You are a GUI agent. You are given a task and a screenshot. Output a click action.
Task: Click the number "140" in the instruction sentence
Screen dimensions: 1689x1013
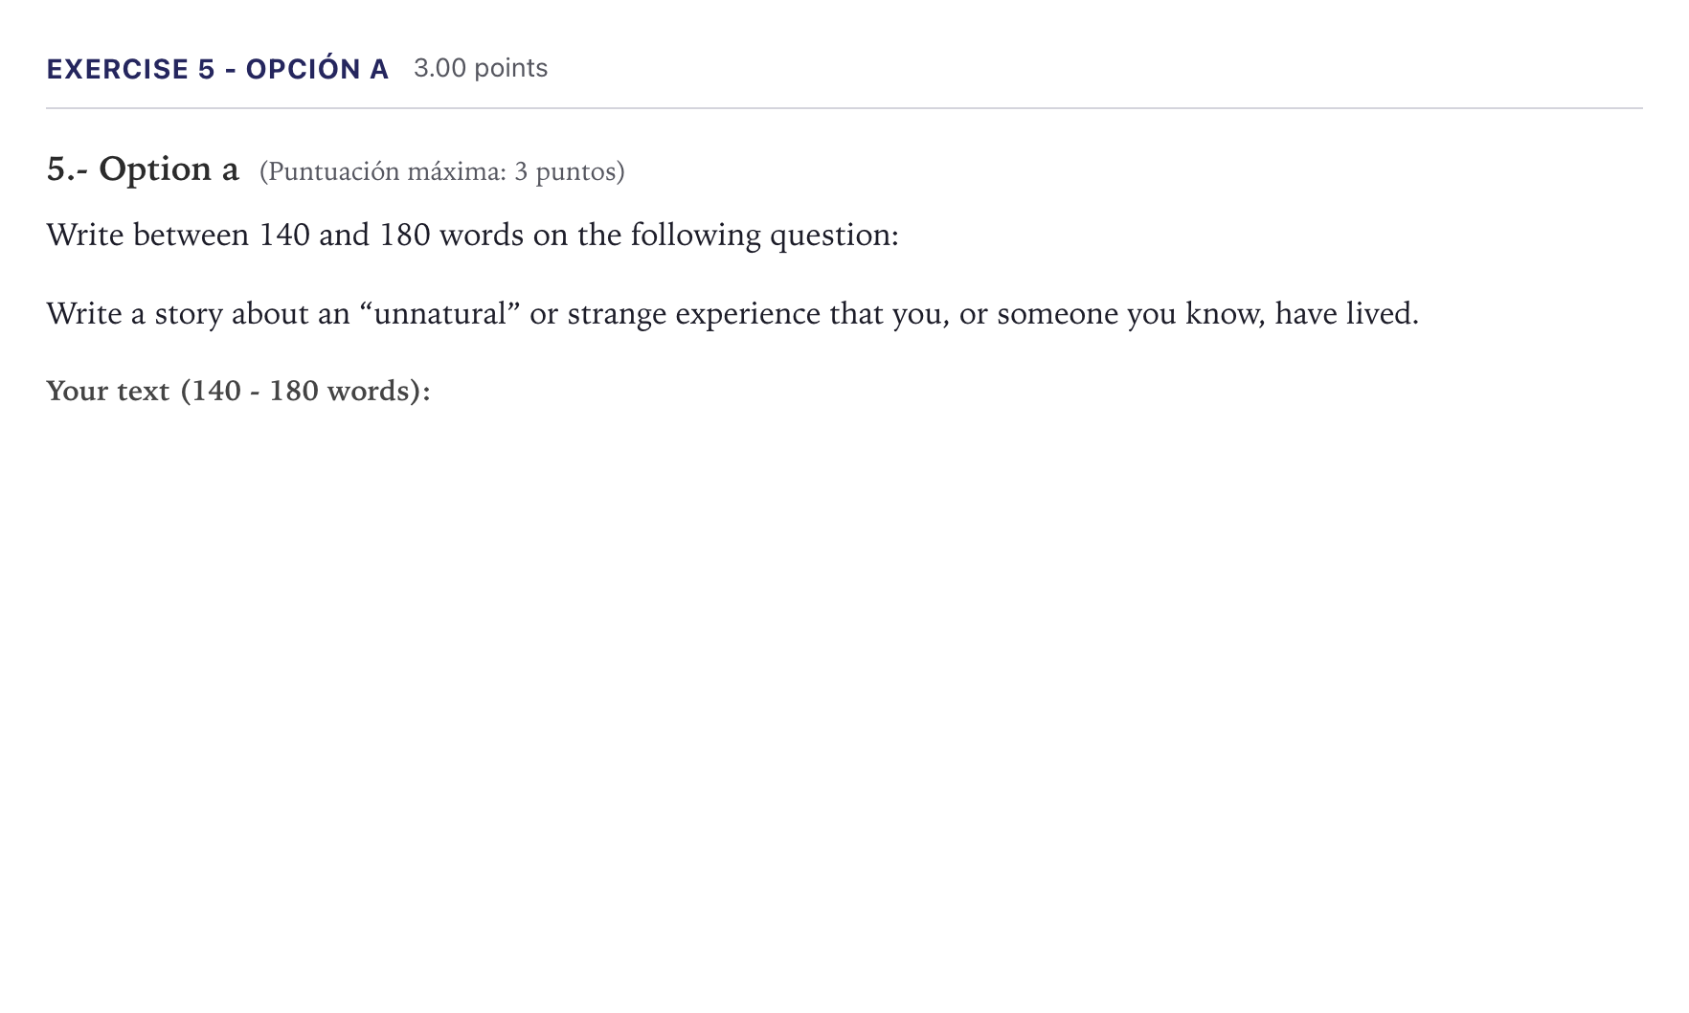pos(284,235)
